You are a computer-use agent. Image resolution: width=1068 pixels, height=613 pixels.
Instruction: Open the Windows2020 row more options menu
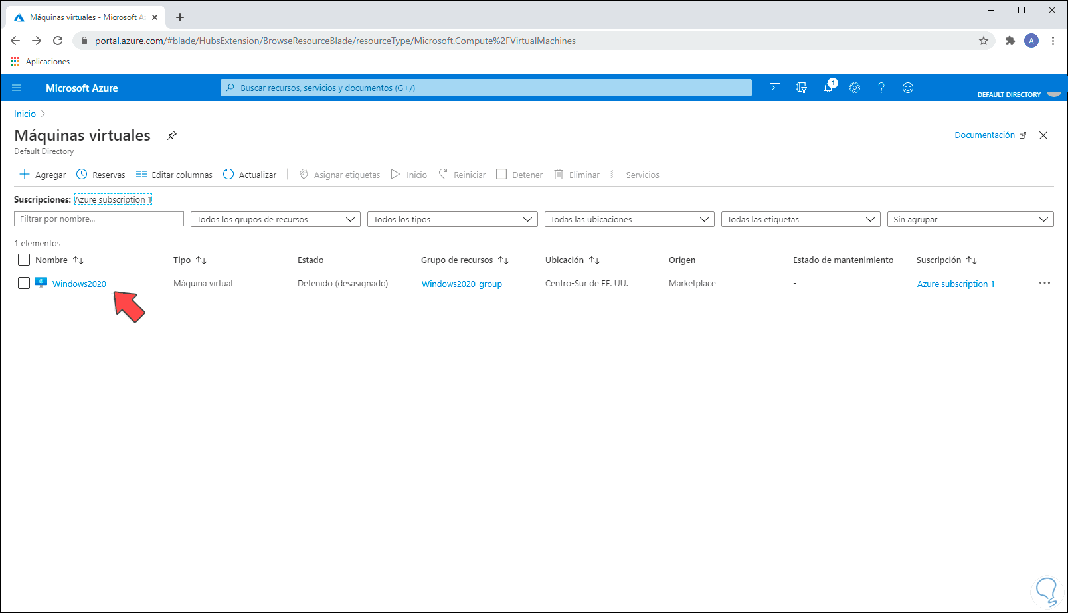tap(1045, 283)
